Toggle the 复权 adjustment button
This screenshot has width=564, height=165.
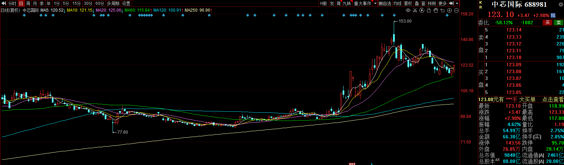coord(408,3)
